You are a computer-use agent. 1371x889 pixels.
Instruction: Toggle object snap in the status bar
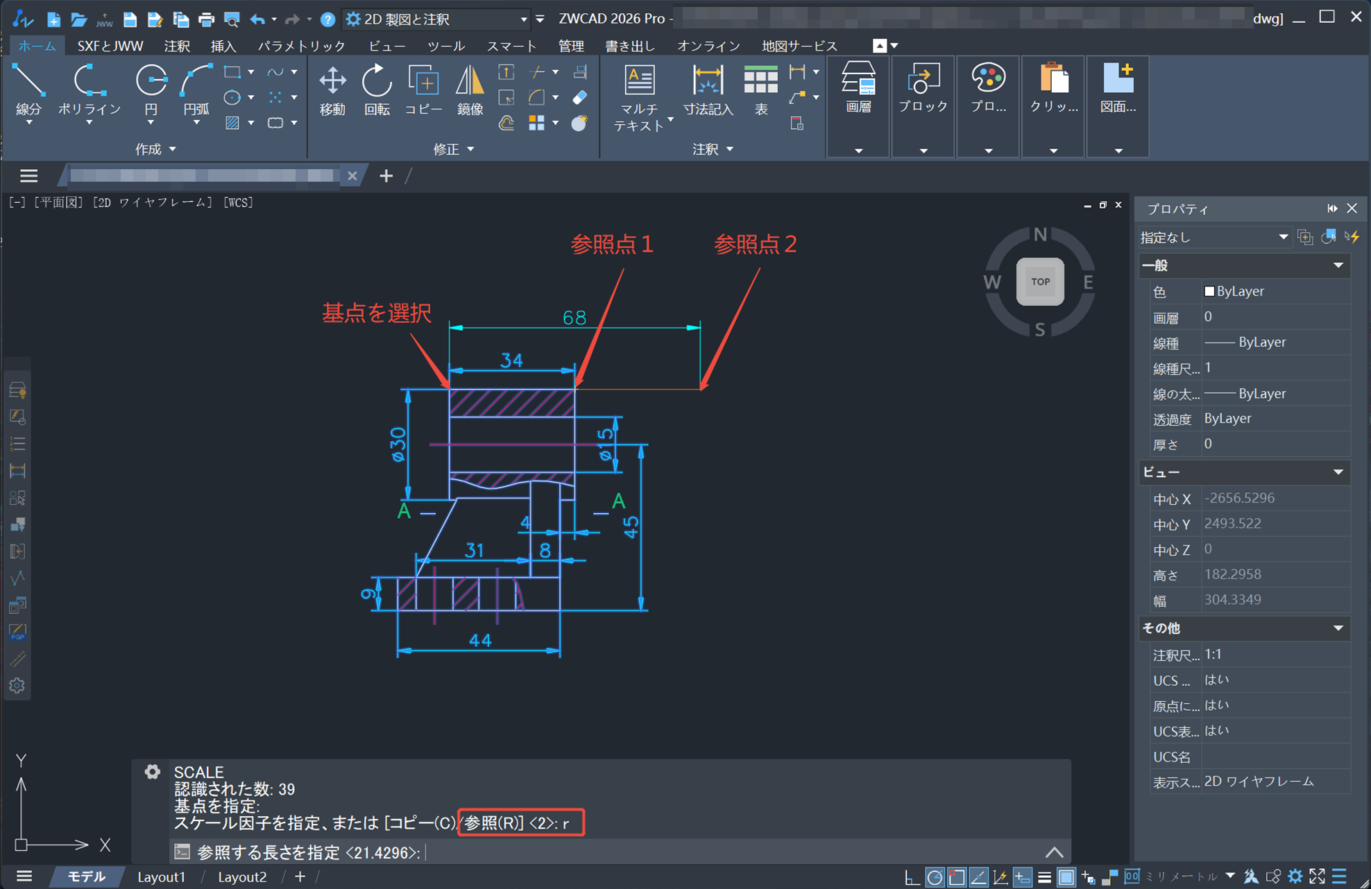pyautogui.click(x=956, y=877)
